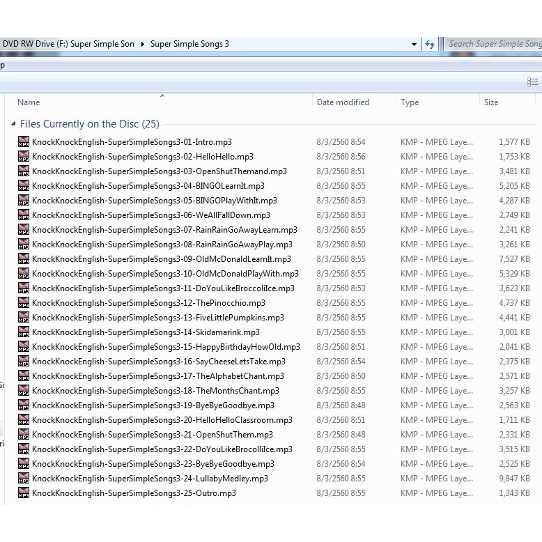Click the MP3 icon for 01-Intro.mp3

tap(24, 141)
